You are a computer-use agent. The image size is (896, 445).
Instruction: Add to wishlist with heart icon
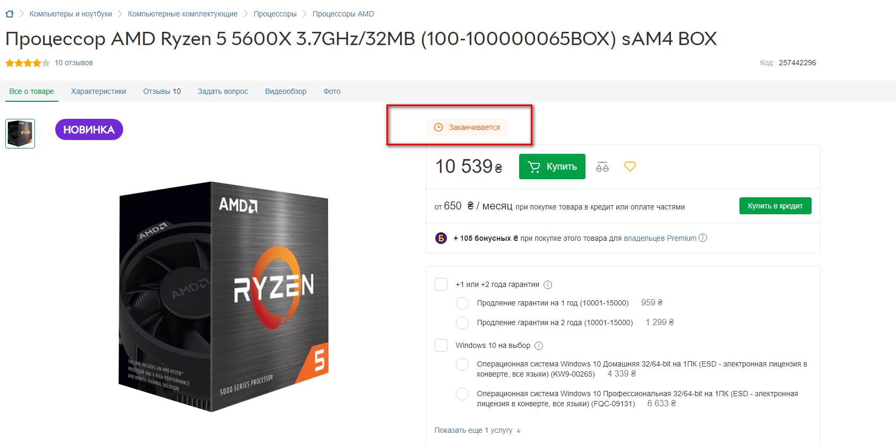630,167
